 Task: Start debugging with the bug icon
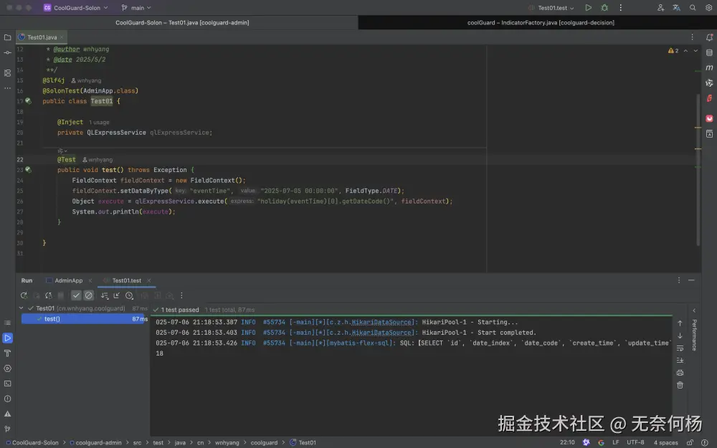click(604, 8)
